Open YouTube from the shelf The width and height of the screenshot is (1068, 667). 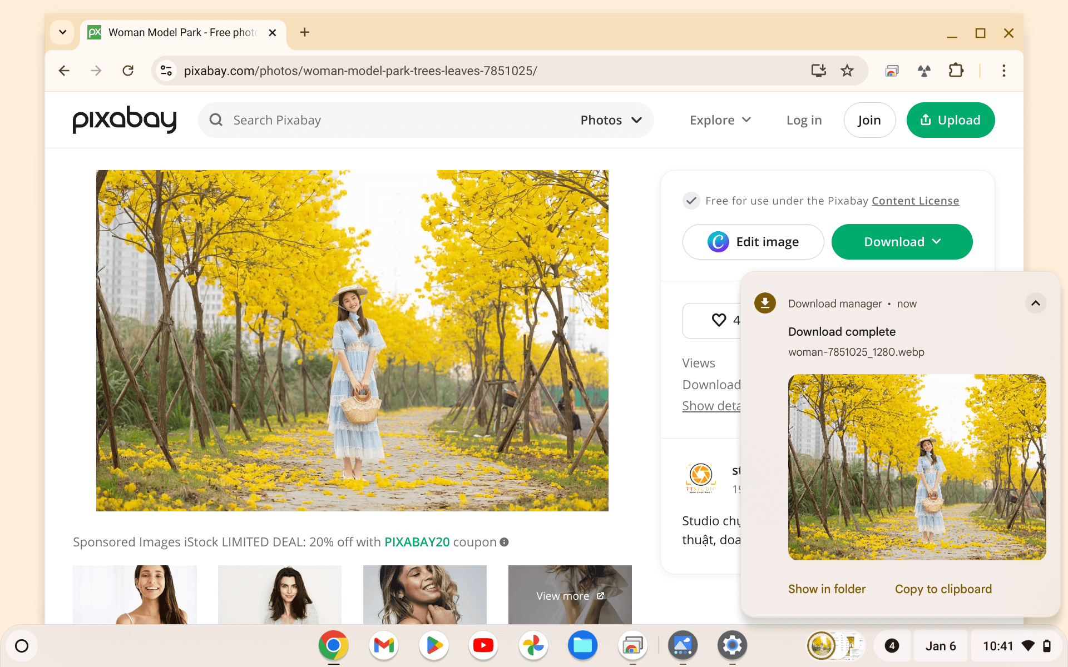click(483, 645)
